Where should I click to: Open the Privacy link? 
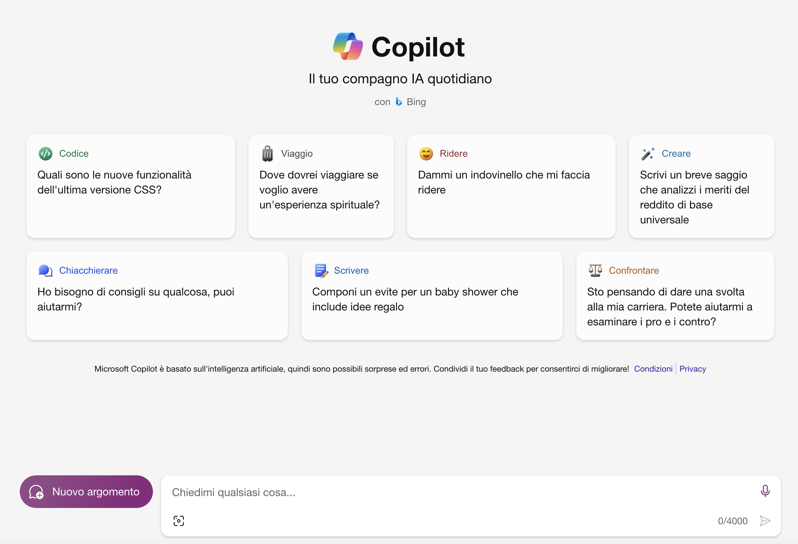(x=693, y=369)
